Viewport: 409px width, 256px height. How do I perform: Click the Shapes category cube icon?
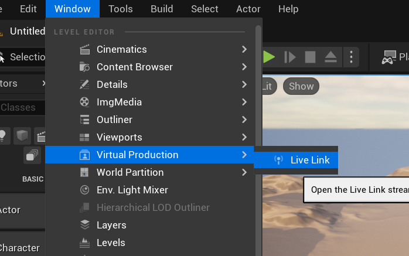coord(22,136)
